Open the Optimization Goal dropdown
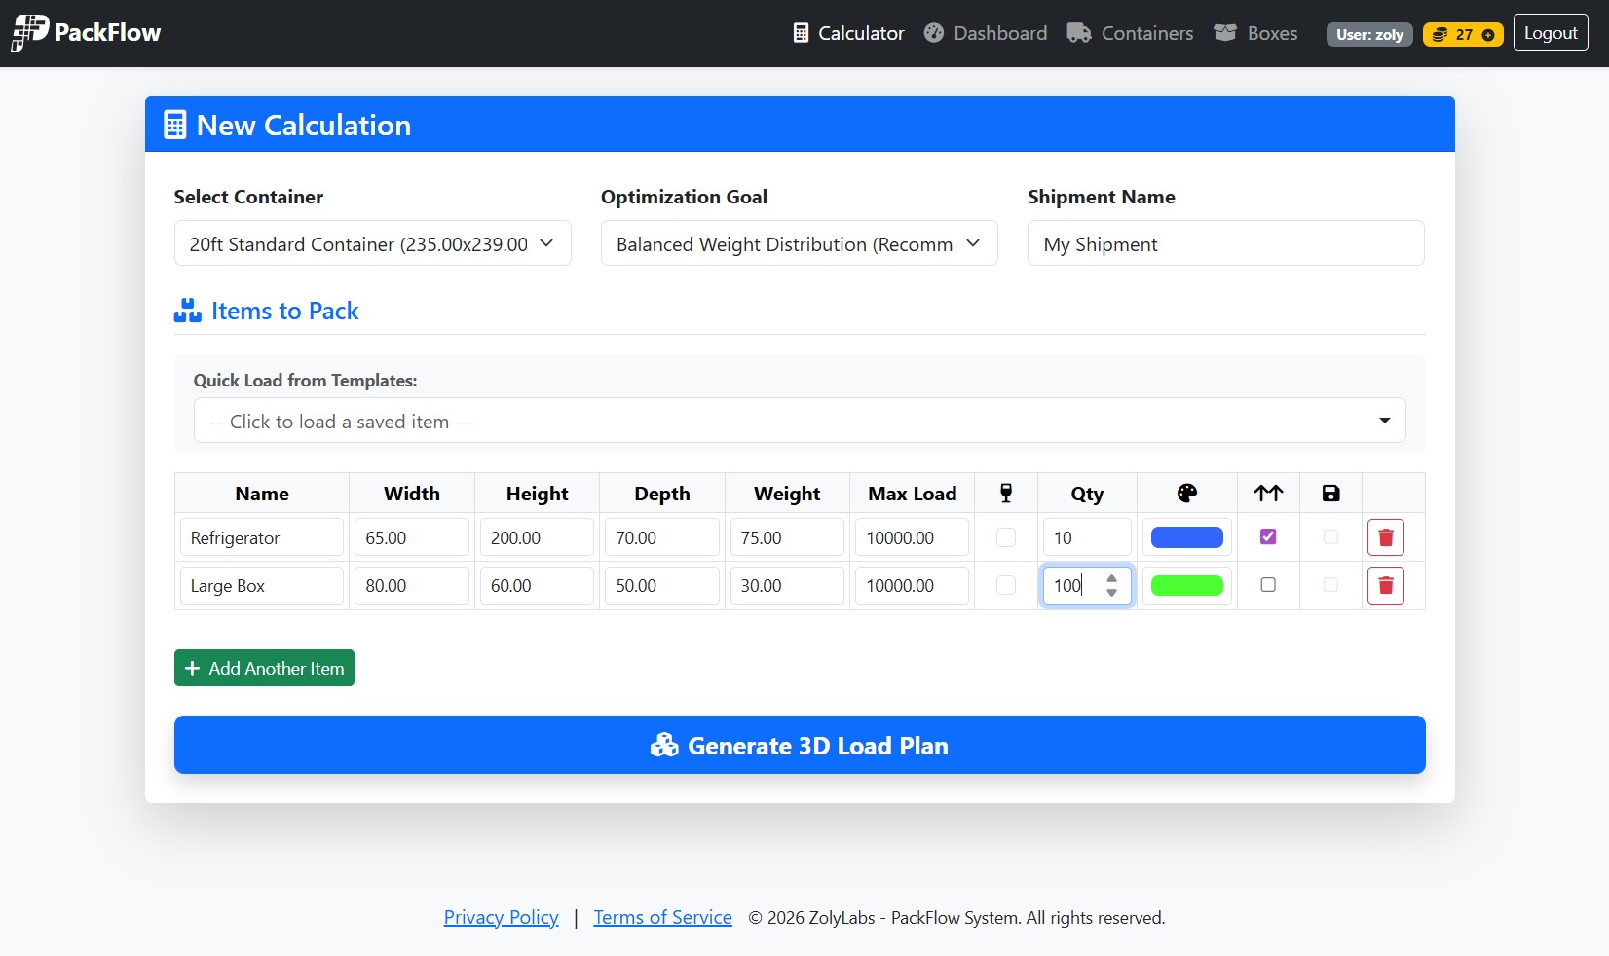 (798, 243)
